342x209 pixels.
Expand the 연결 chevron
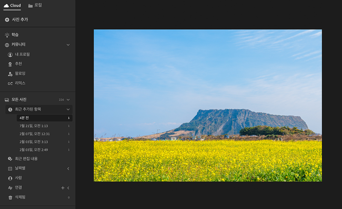point(68,188)
